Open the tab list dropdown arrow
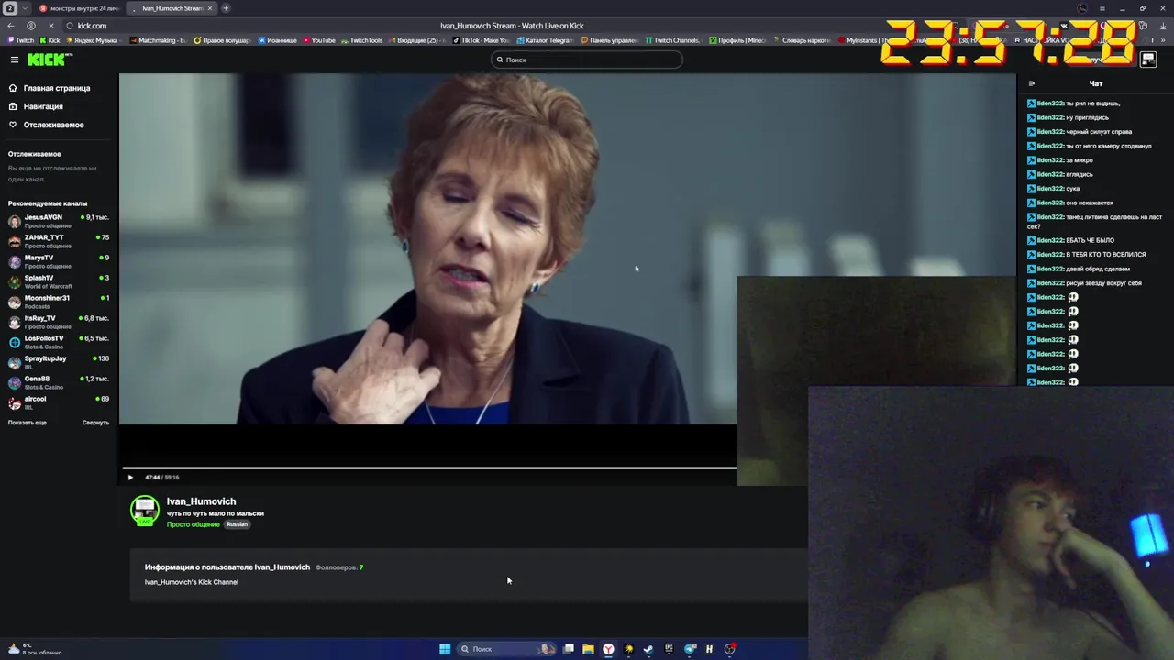The image size is (1174, 660). click(x=25, y=8)
